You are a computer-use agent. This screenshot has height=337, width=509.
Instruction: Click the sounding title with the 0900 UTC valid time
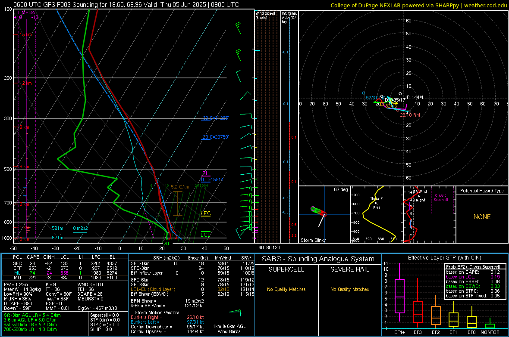(126, 5)
